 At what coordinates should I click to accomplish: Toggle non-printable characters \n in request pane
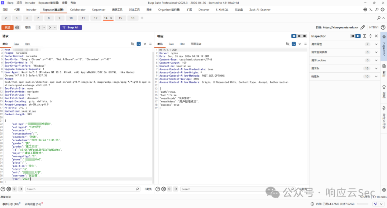click(x=145, y=44)
